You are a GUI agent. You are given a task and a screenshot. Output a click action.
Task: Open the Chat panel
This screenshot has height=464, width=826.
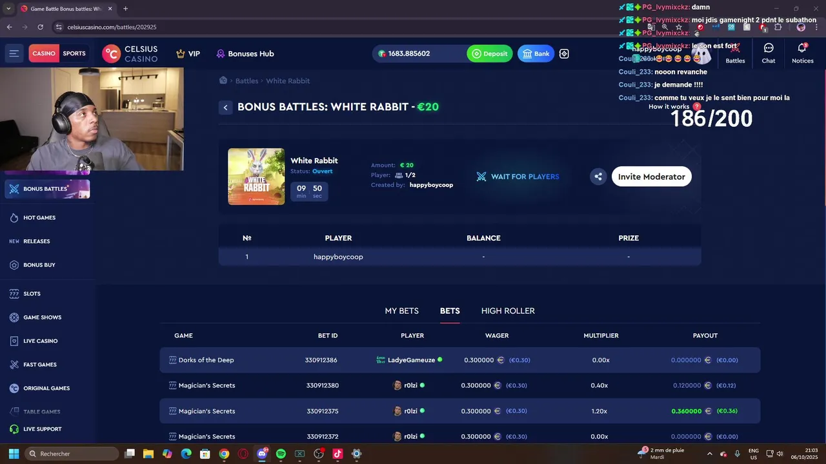click(769, 53)
